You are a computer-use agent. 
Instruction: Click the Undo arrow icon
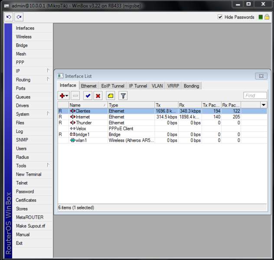tap(9, 17)
